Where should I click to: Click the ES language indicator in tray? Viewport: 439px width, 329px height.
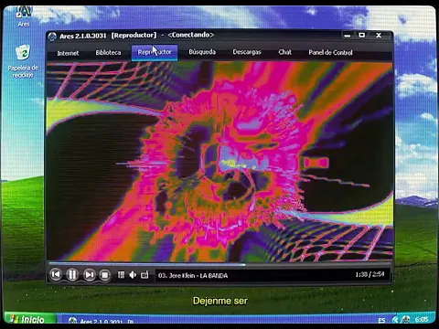click(381, 320)
